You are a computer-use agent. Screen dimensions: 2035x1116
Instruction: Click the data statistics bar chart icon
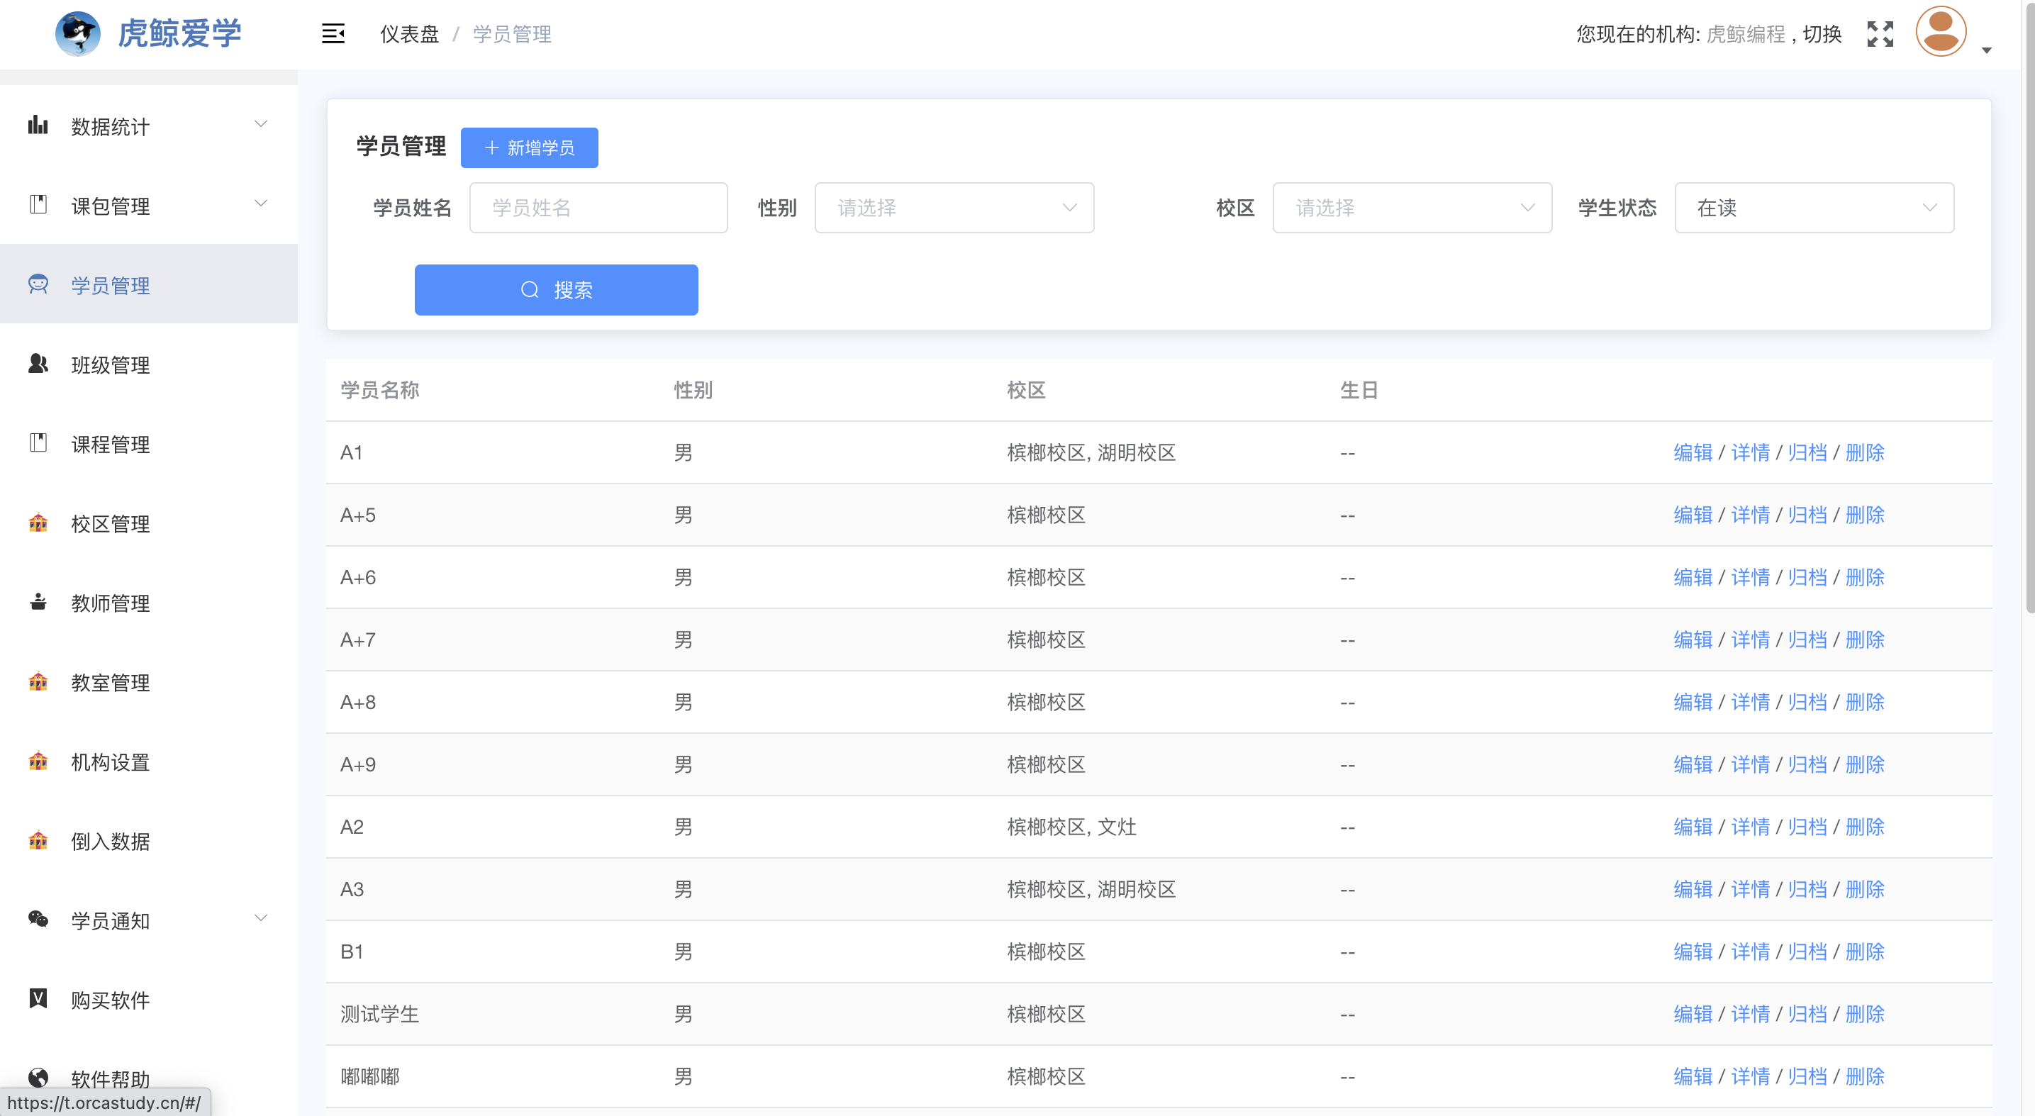click(x=38, y=125)
